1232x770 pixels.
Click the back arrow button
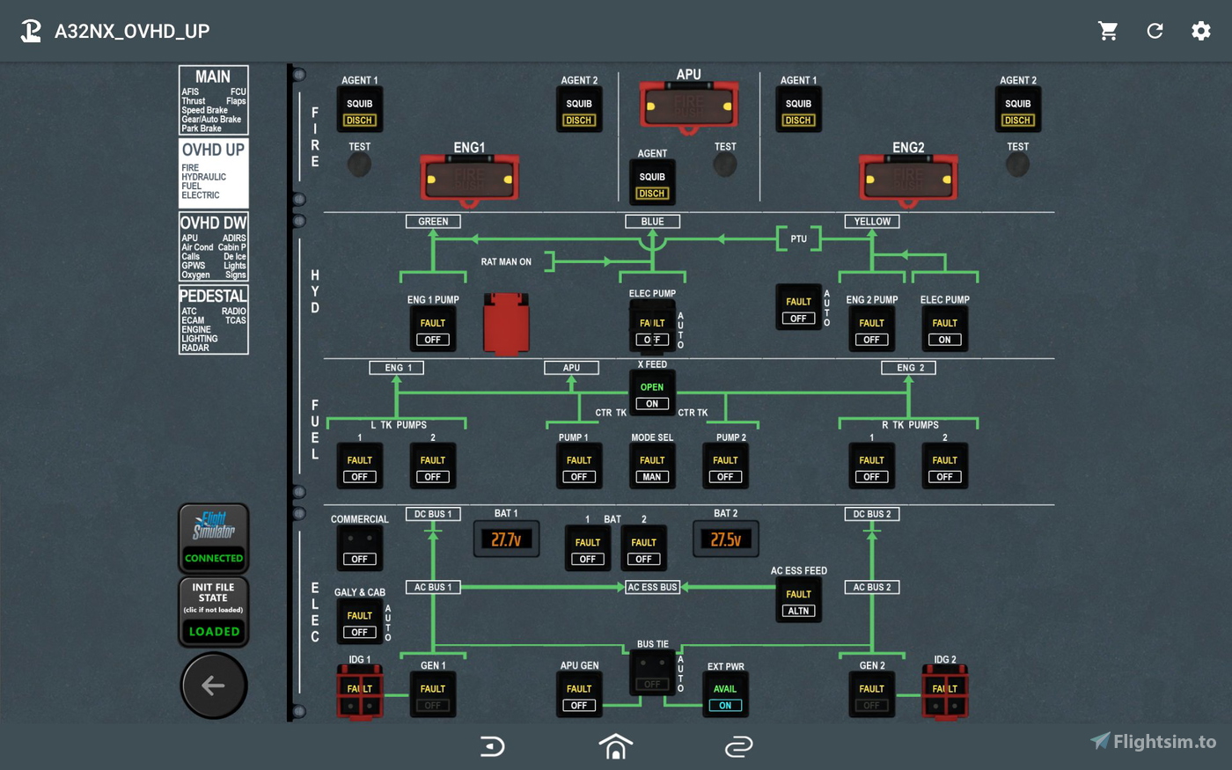click(214, 685)
